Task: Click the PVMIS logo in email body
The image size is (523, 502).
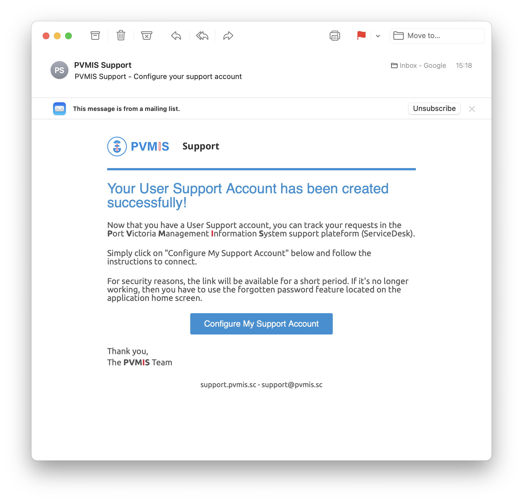Action: point(138,146)
